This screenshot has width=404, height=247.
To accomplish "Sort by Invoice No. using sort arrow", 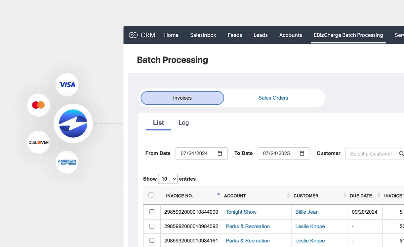I will (x=219, y=194).
